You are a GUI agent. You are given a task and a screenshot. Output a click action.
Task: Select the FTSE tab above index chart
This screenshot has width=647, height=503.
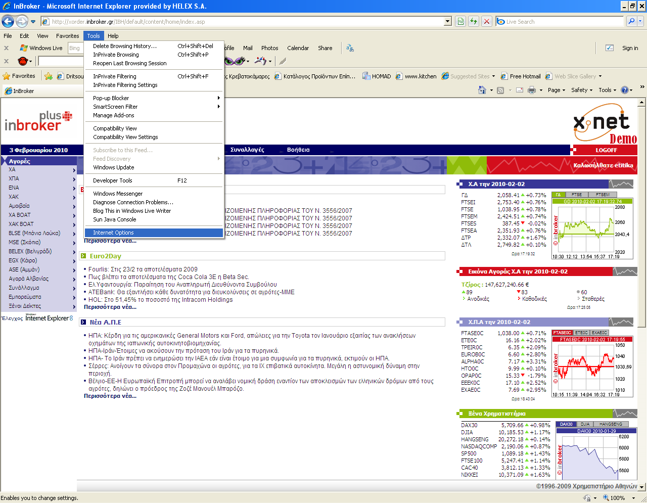click(577, 195)
